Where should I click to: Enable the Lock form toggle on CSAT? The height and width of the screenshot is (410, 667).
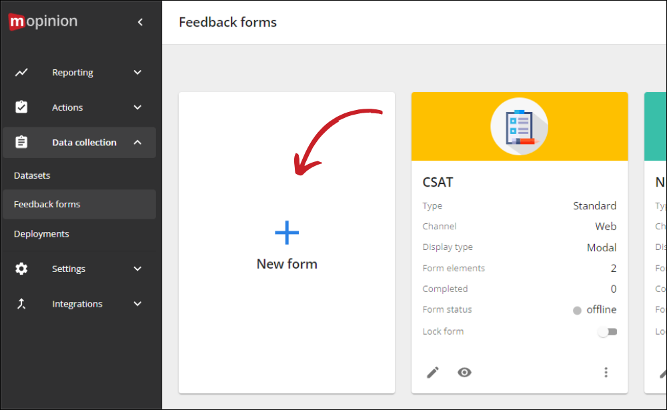click(608, 331)
